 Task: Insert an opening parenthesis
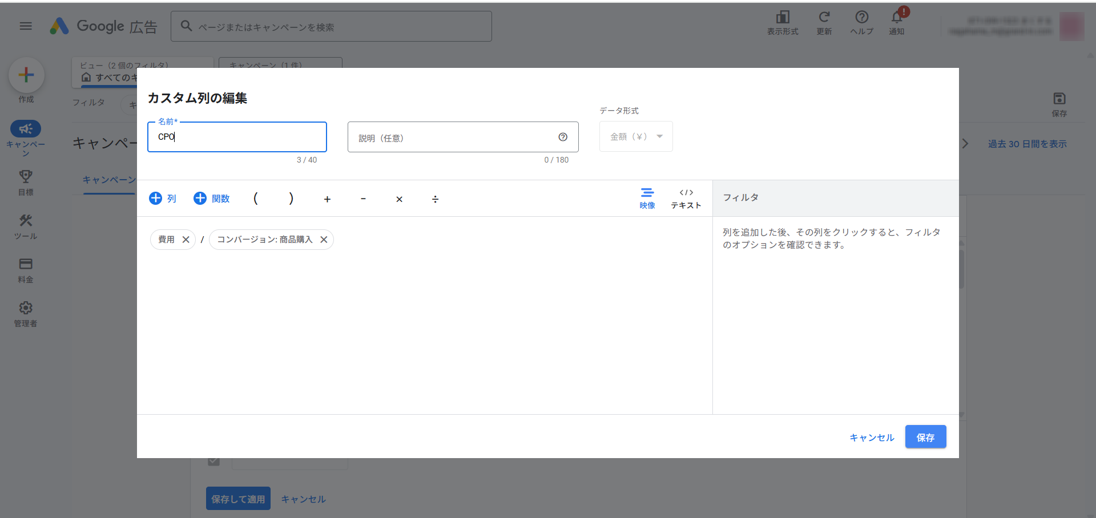(256, 198)
